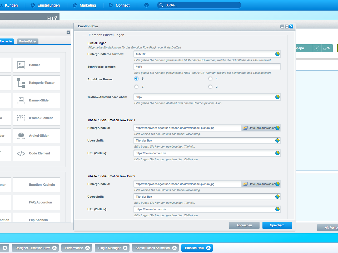The image size is (338, 253).
Task: Maximize the Emotion Row dialog
Action: tap(287, 27)
